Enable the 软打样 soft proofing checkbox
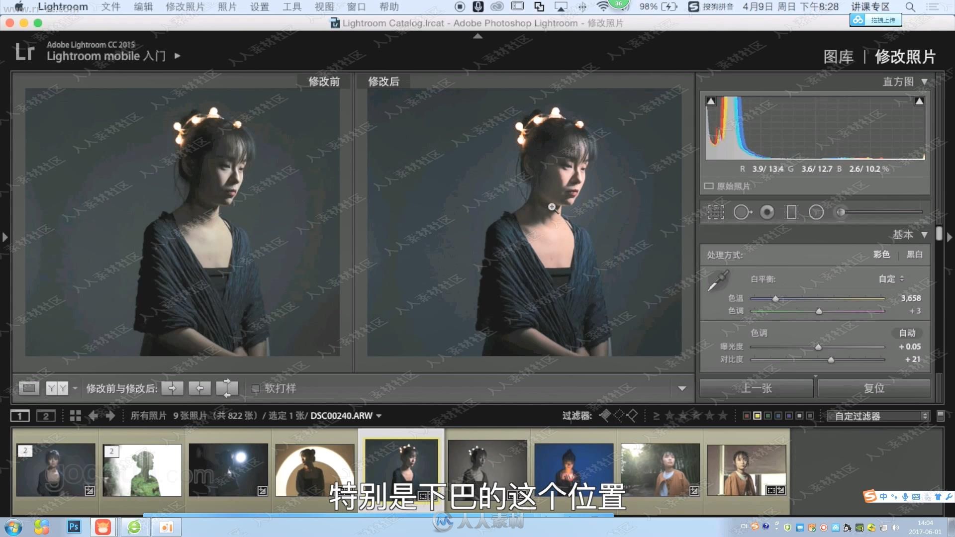Image resolution: width=955 pixels, height=537 pixels. 255,388
